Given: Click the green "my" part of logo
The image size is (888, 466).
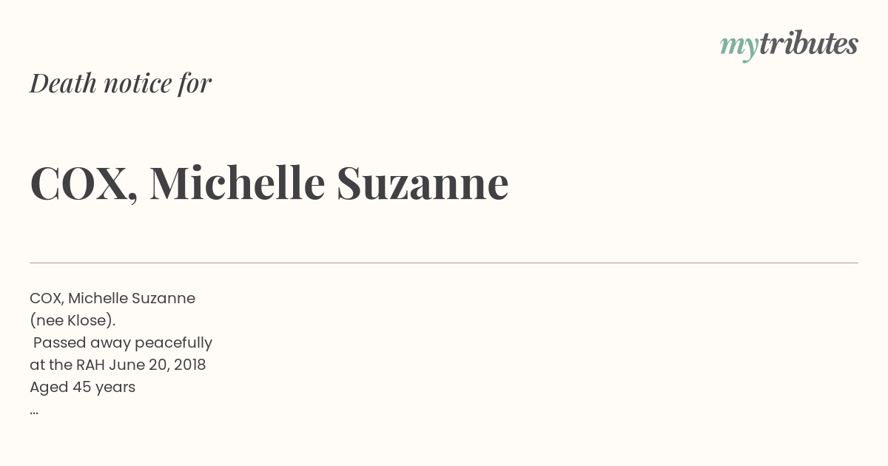Looking at the screenshot, I should point(739,47).
